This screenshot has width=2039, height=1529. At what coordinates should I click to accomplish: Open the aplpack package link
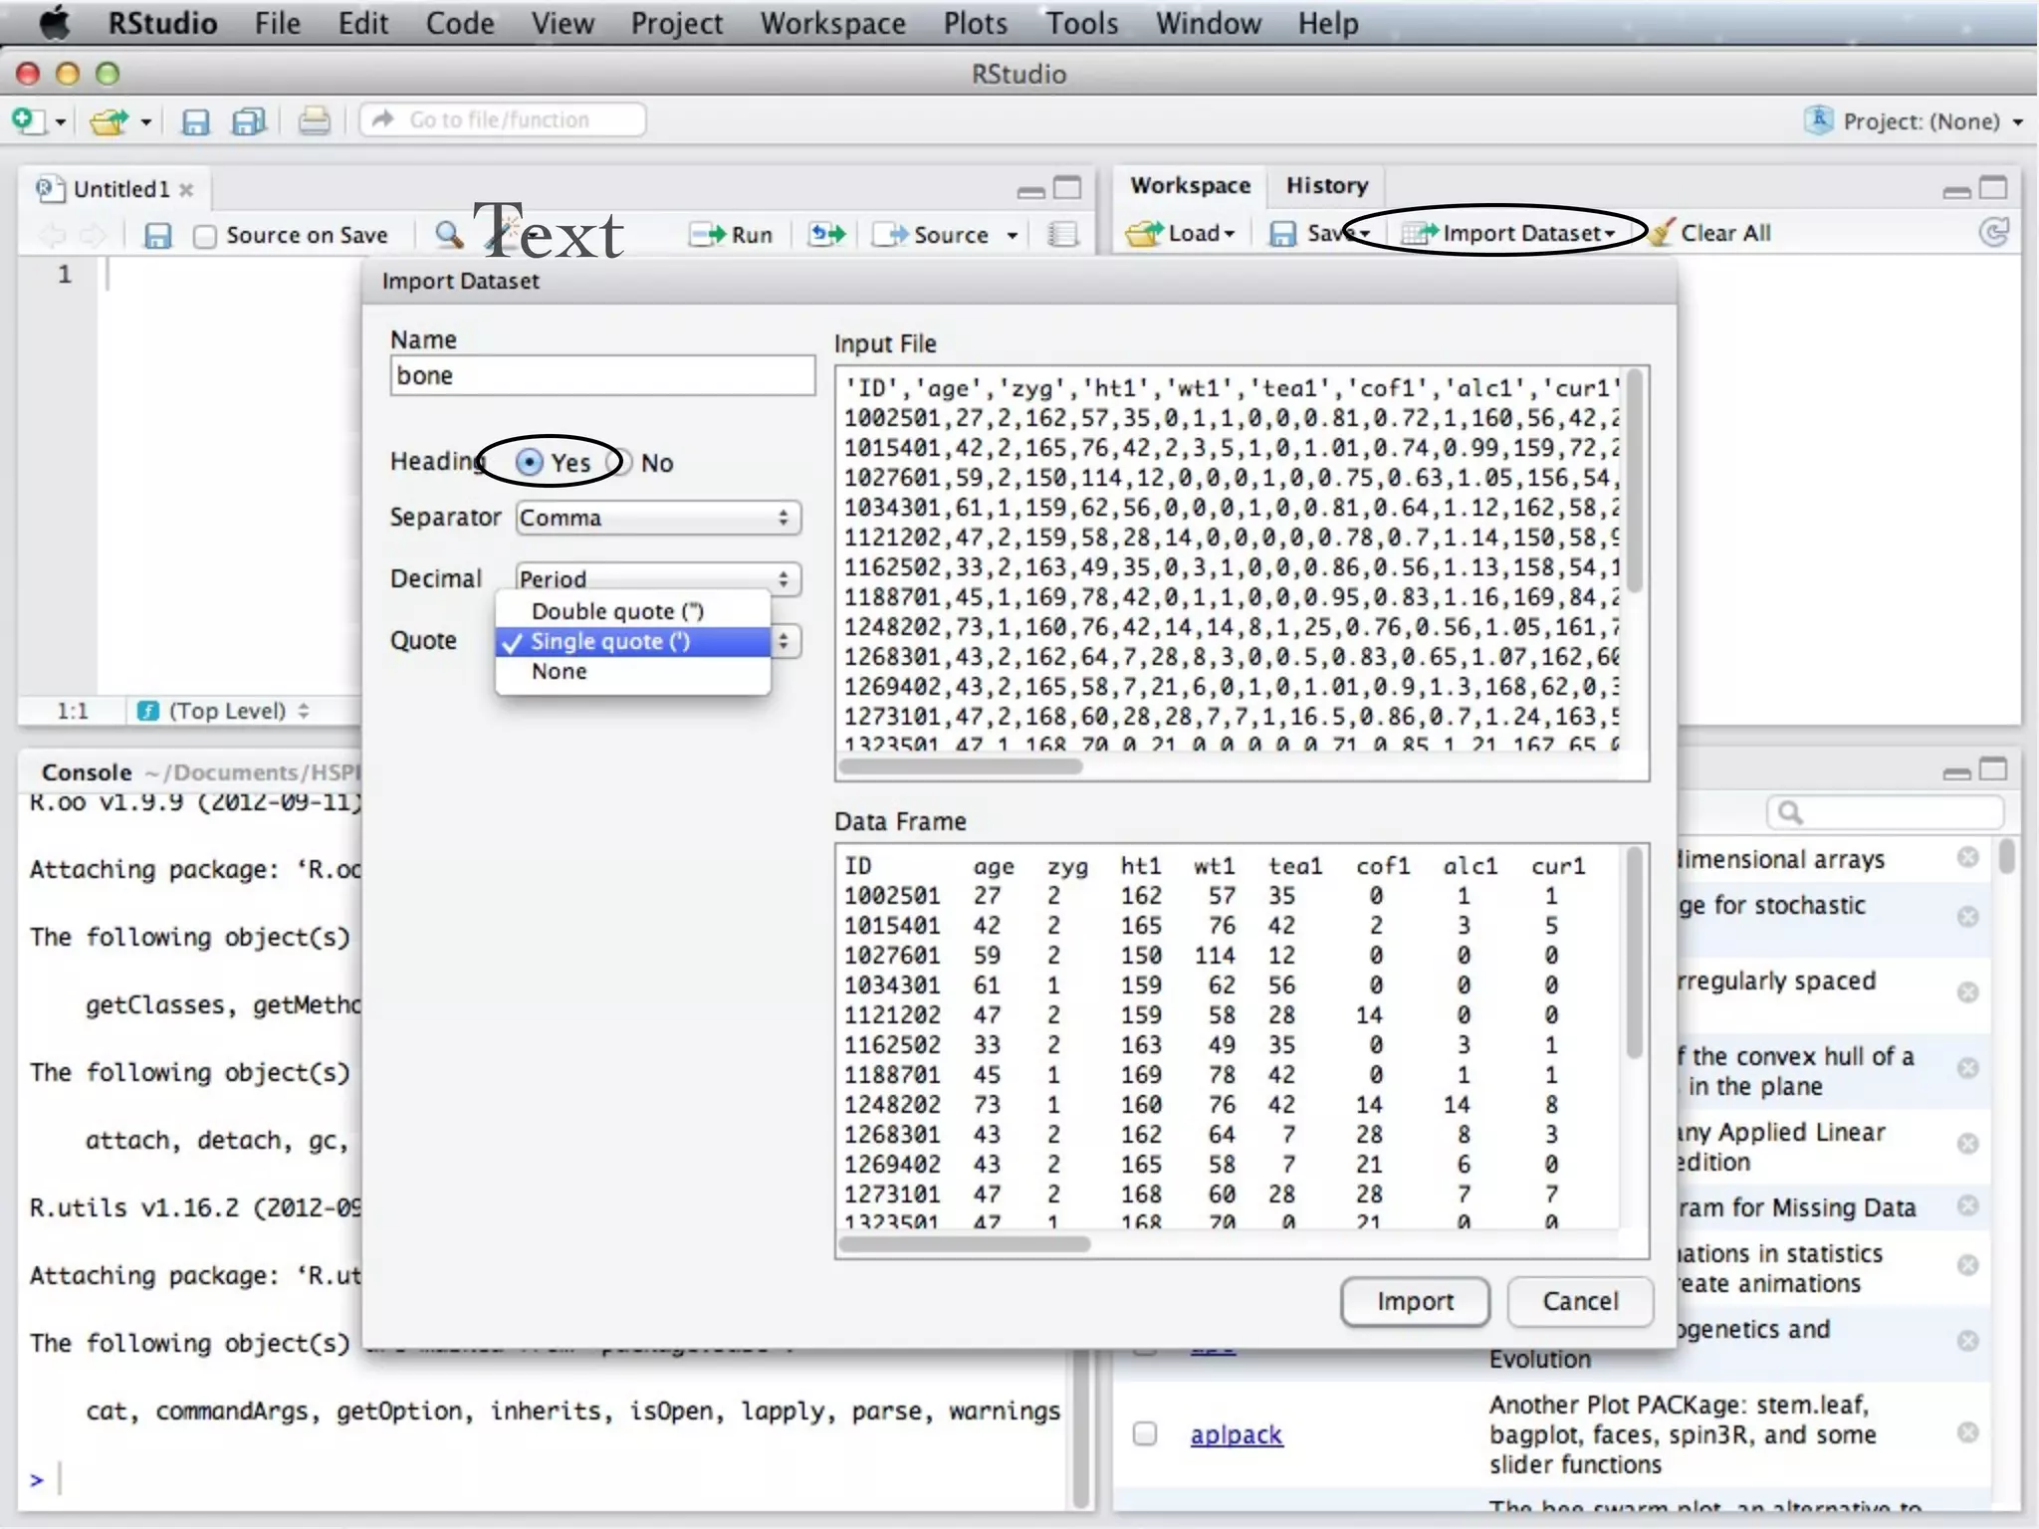(1236, 1434)
